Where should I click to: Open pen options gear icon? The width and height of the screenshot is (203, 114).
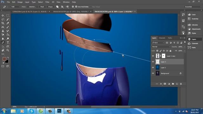pos(73,7)
